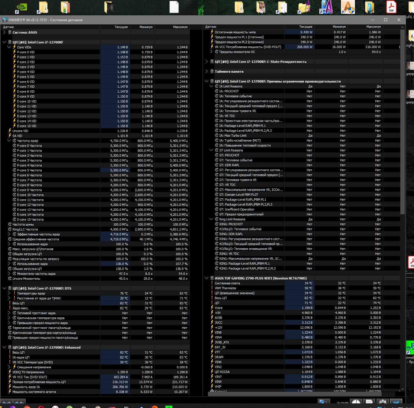Viewport: 414px width, 408px height.
Task: Click the chip icon beside Система: ASUS
Action: point(10,32)
